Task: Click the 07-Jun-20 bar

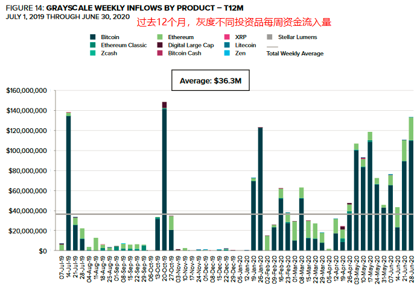Action: pos(390,212)
